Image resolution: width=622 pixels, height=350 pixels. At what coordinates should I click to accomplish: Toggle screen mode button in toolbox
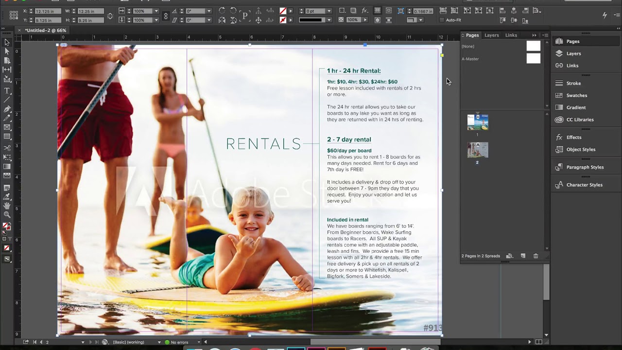point(7,258)
